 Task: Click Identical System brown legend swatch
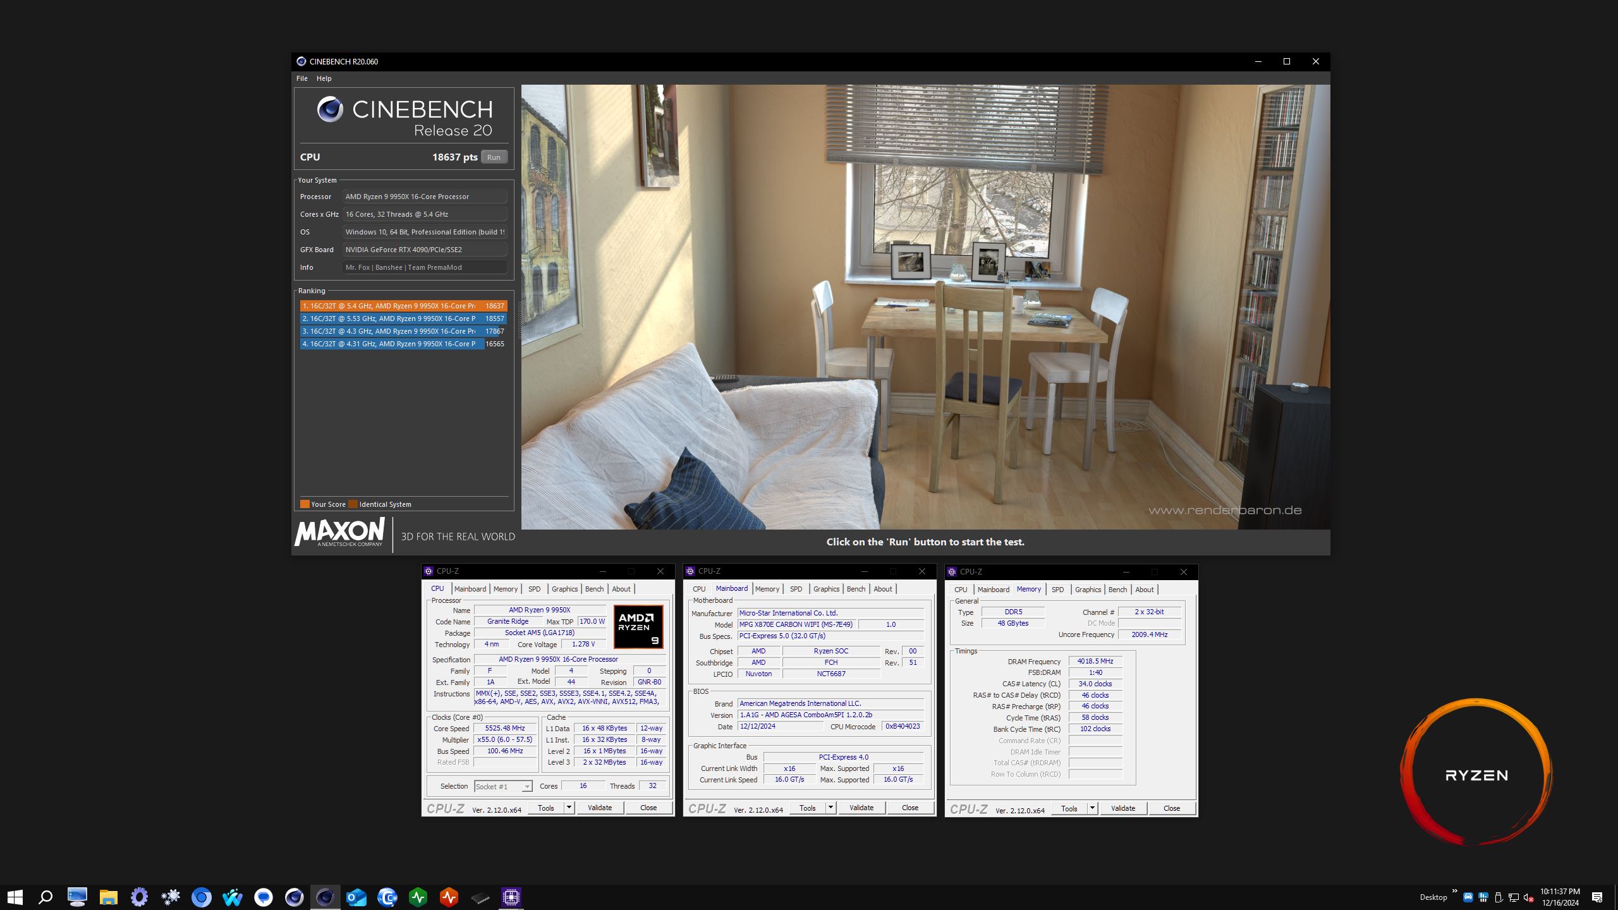(353, 504)
